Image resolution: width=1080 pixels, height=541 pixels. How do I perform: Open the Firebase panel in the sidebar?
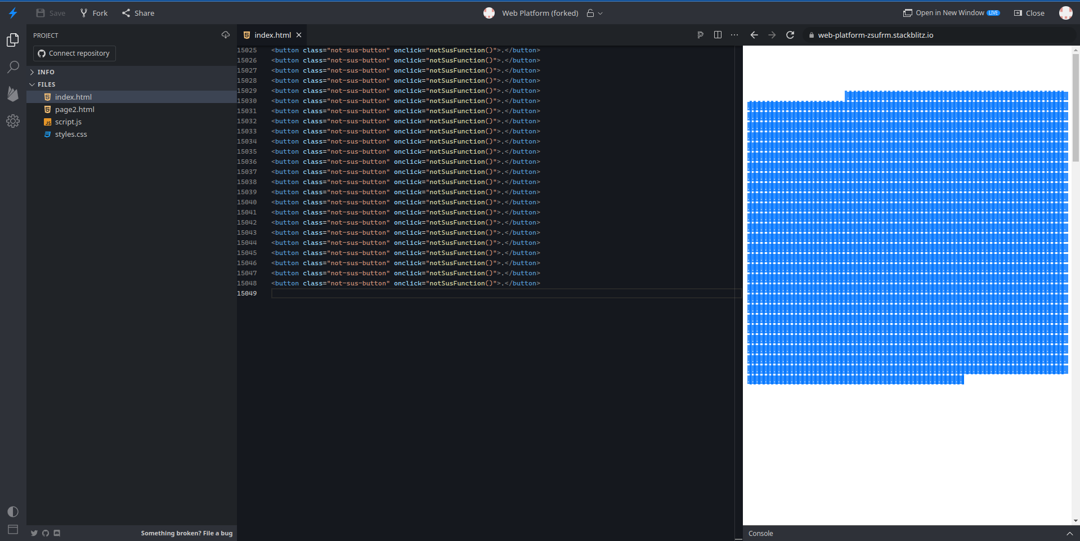(x=13, y=94)
